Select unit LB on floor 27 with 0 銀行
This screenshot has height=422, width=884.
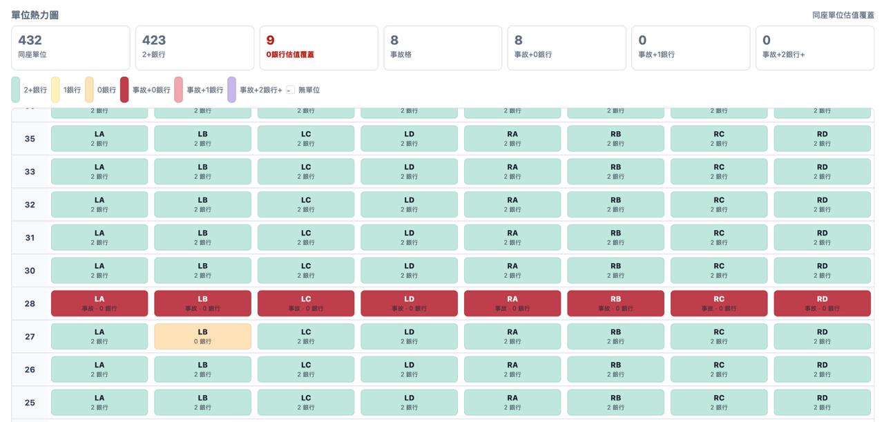[202, 336]
